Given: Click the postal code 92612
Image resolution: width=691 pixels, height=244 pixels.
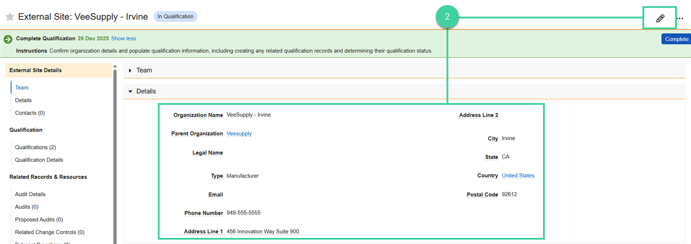Looking at the screenshot, I should pyautogui.click(x=509, y=194).
